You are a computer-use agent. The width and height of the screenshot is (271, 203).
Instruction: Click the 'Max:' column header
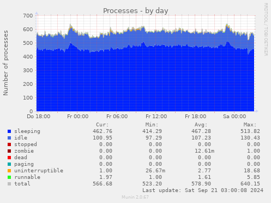(250, 125)
